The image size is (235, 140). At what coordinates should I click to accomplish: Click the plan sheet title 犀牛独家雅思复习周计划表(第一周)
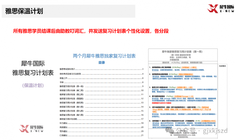[x=182, y=52]
